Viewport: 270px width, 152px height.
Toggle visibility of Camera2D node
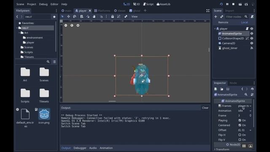pos(252,43)
